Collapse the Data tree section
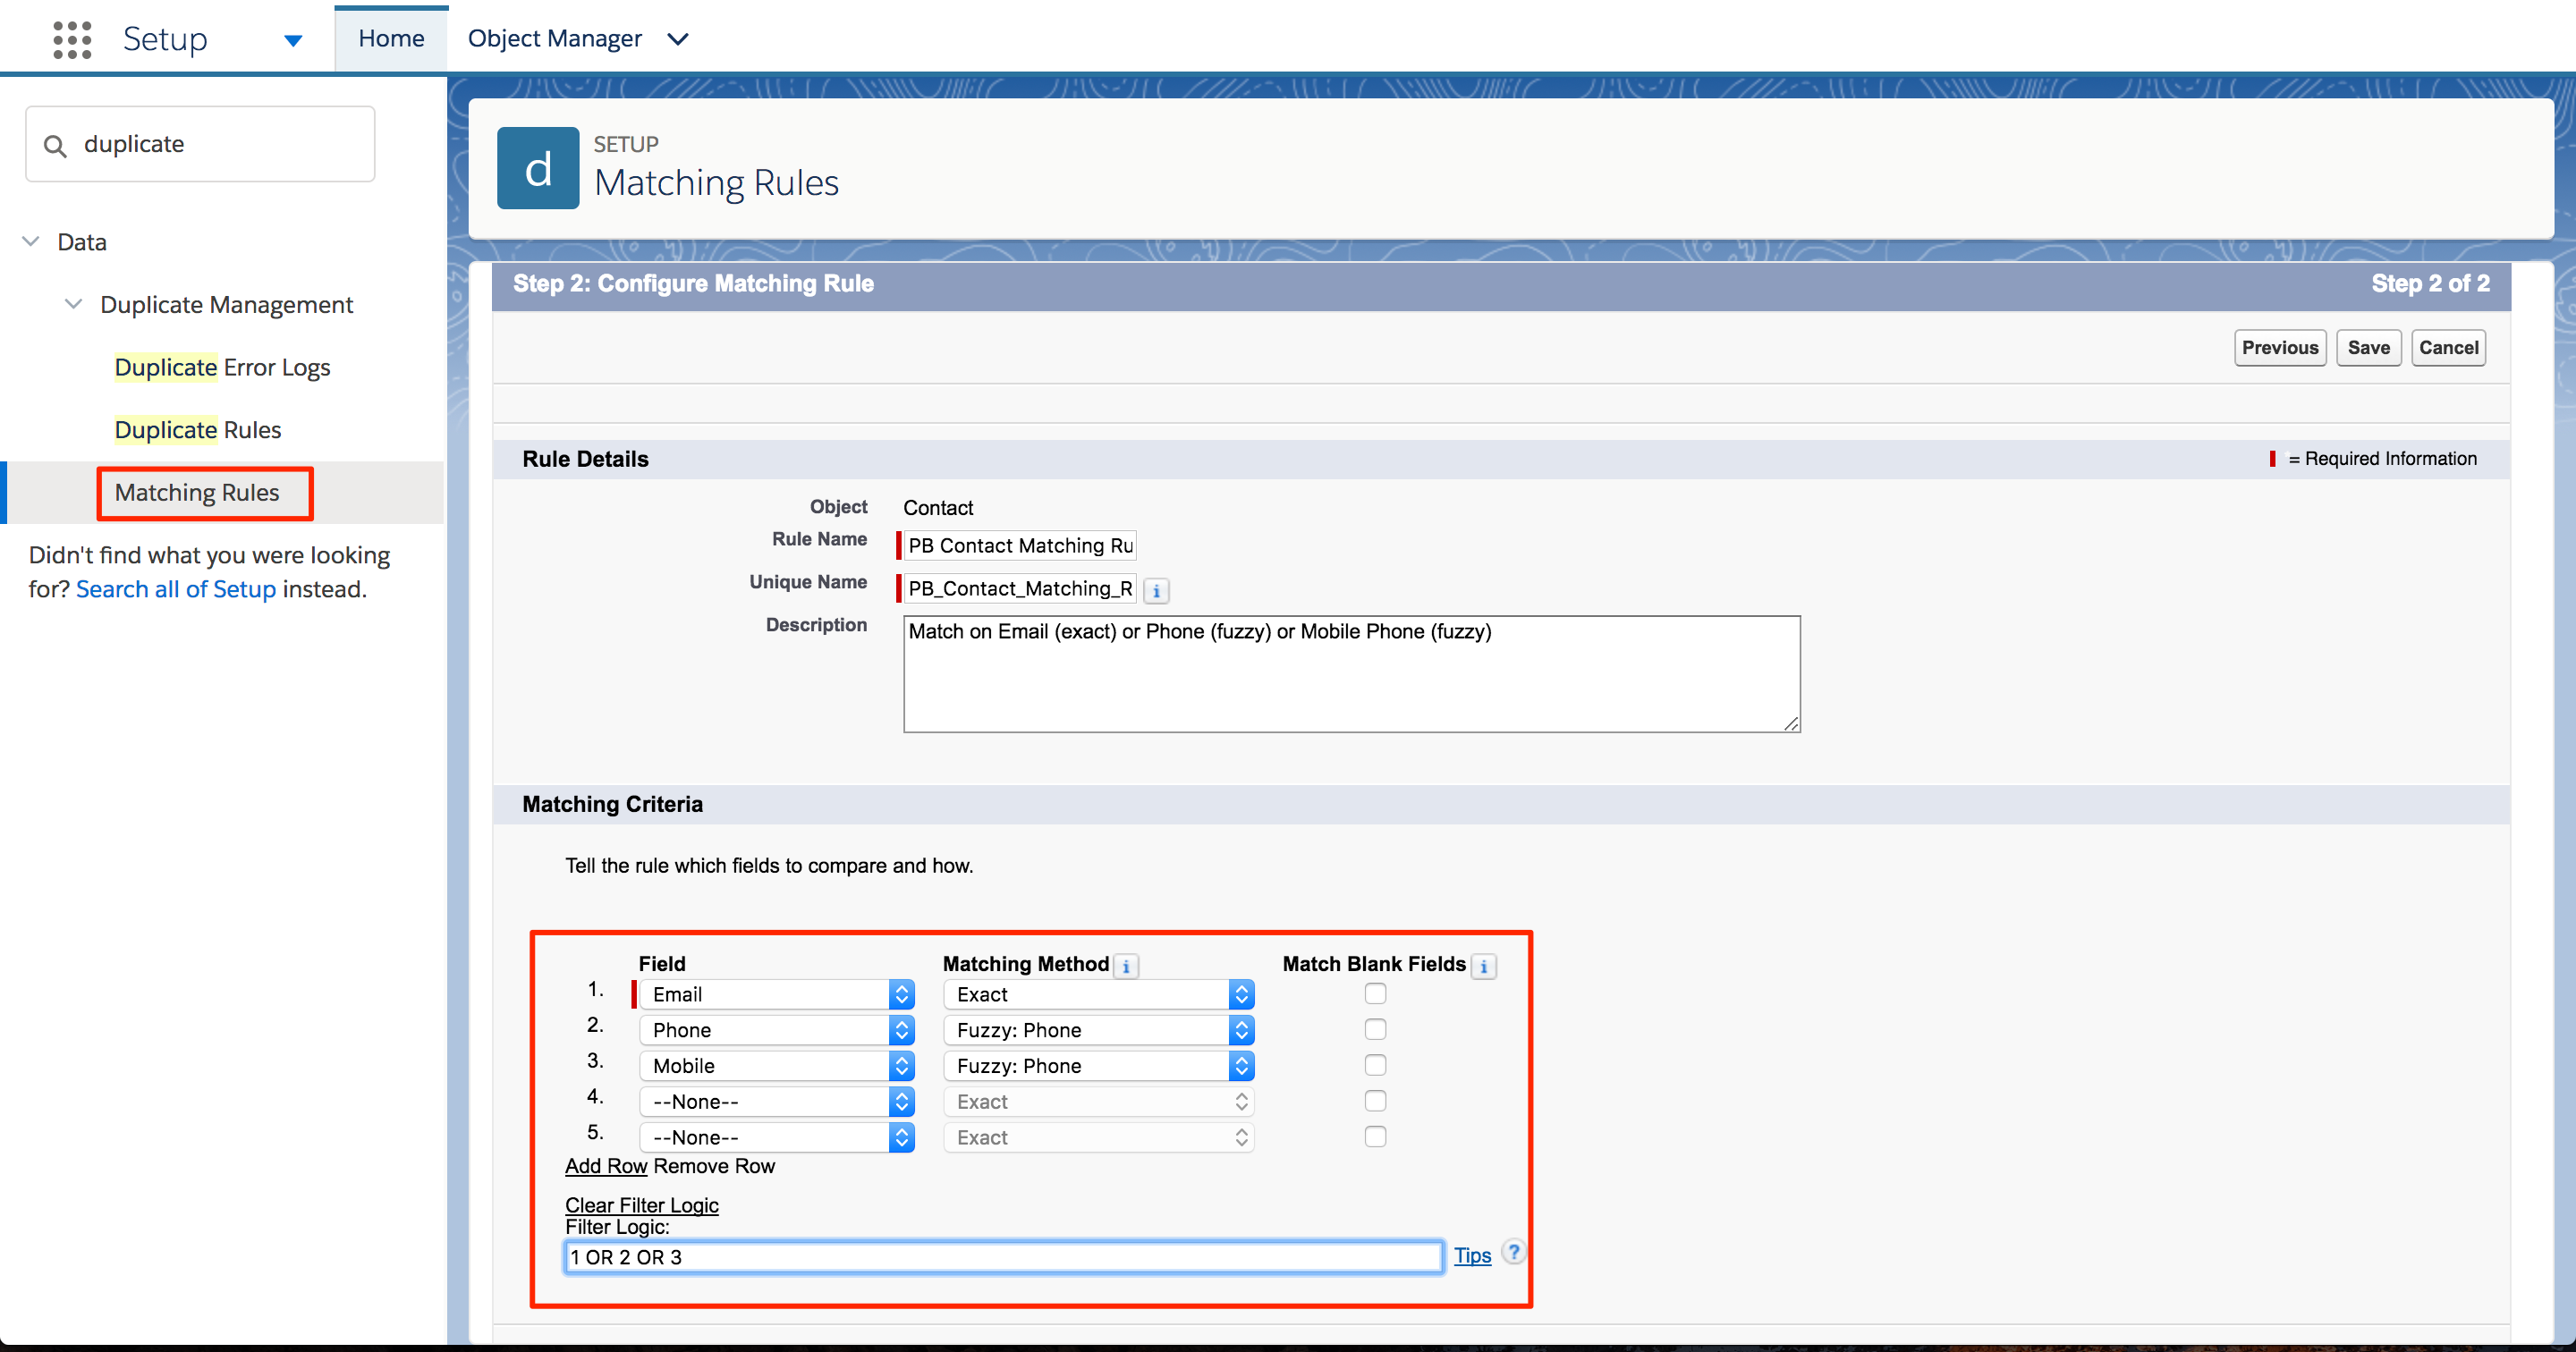Image resolution: width=2576 pixels, height=1352 pixels. (31, 241)
